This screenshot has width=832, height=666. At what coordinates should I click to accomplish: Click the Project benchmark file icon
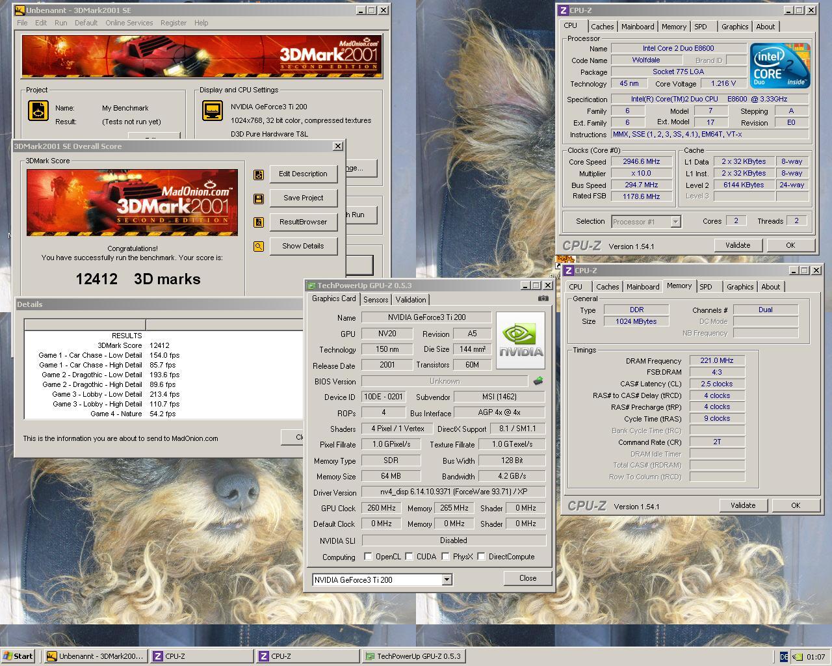(x=38, y=111)
